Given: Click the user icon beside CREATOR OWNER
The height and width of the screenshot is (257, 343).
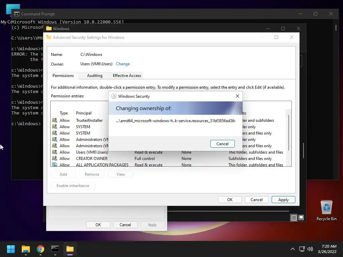Looking at the screenshot, I should (55, 158).
